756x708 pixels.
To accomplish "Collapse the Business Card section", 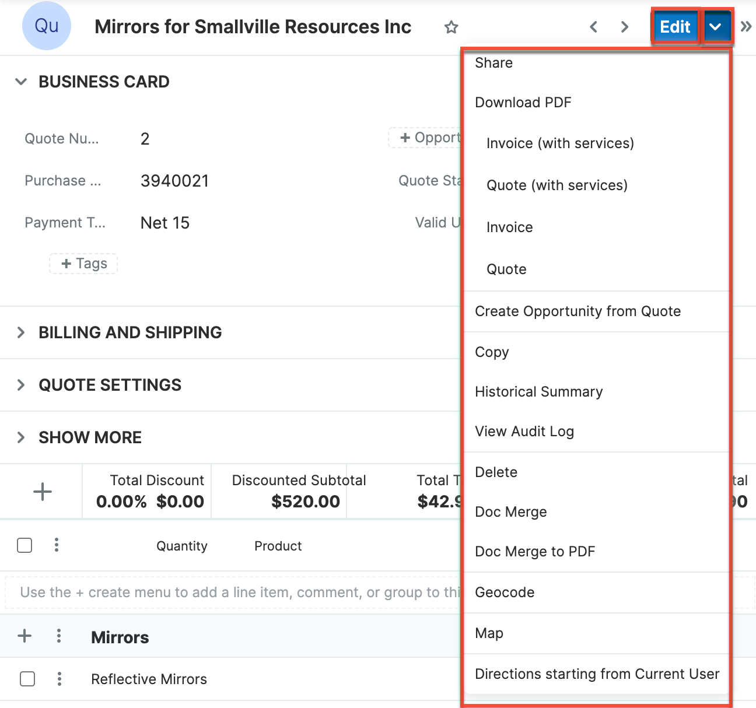I will coord(21,82).
